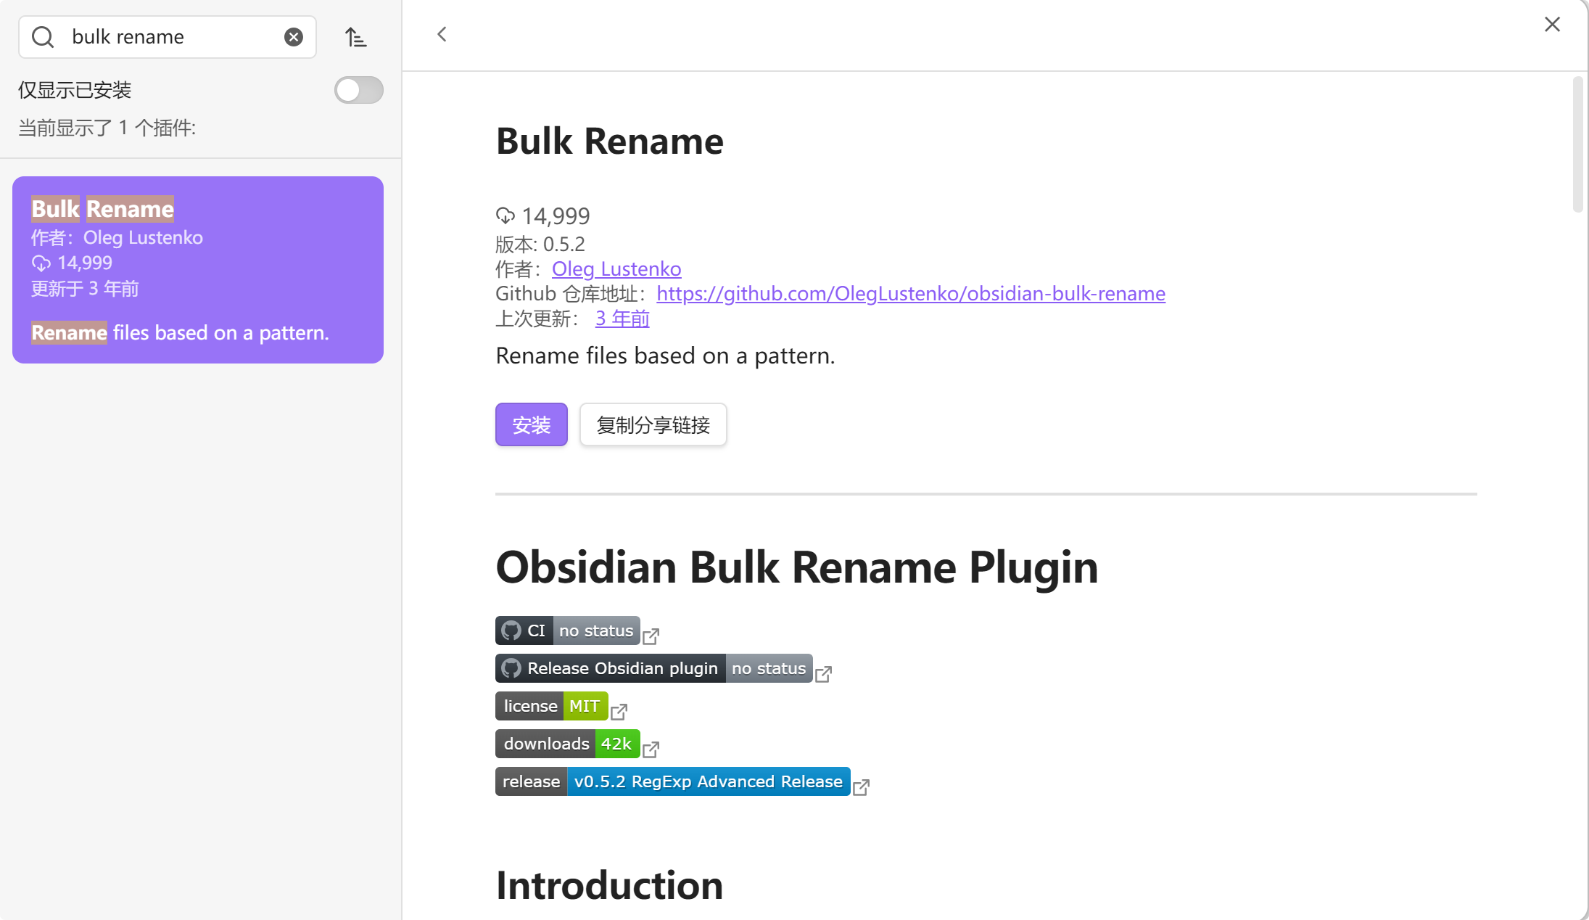Clear the bulk rename search text

tap(293, 37)
